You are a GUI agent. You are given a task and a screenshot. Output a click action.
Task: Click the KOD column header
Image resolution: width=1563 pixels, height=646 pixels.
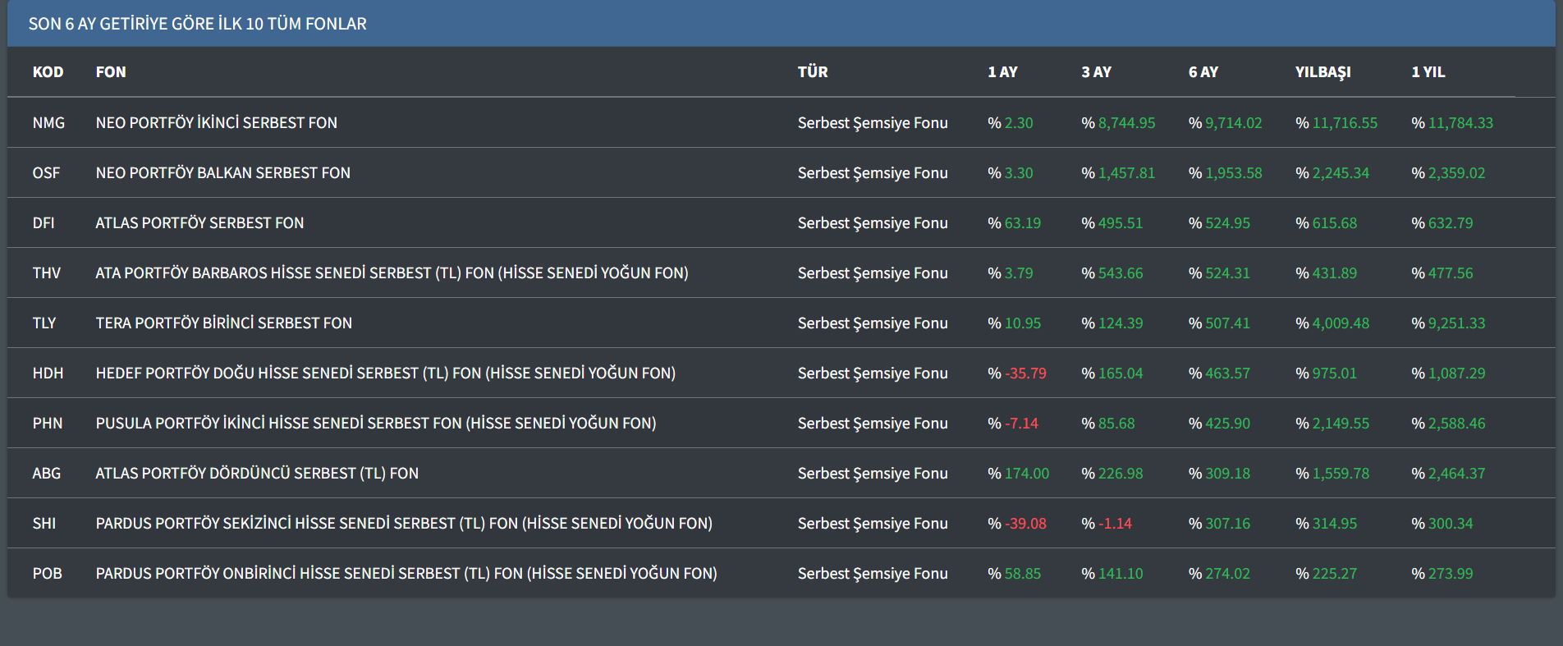(x=48, y=72)
